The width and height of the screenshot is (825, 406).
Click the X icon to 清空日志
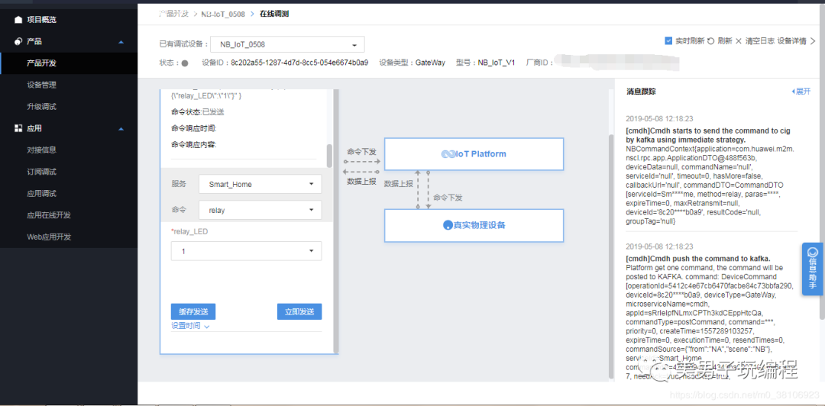[x=739, y=41]
